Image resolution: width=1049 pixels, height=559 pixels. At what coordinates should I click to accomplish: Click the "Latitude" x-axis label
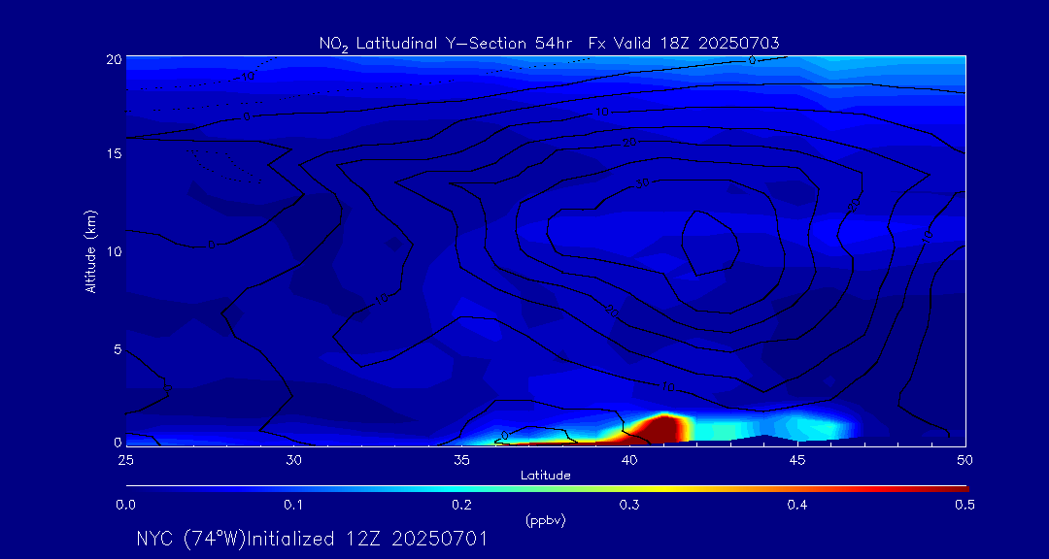546,476
